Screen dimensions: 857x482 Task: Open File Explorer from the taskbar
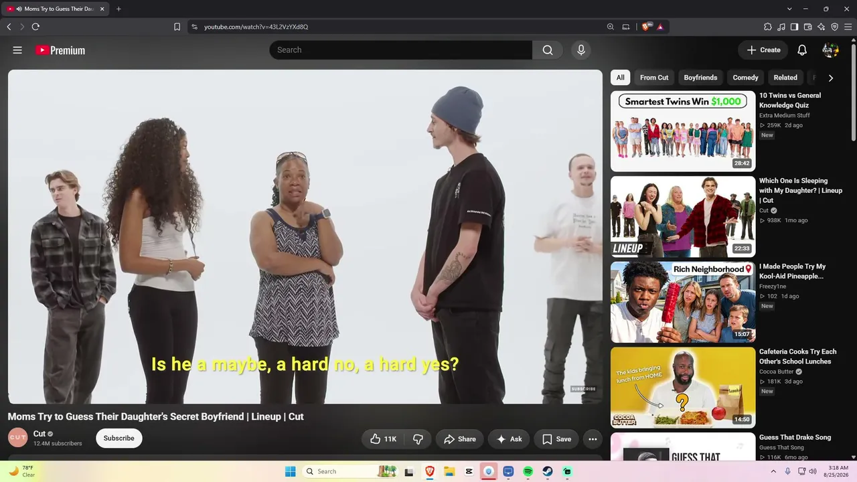click(449, 471)
